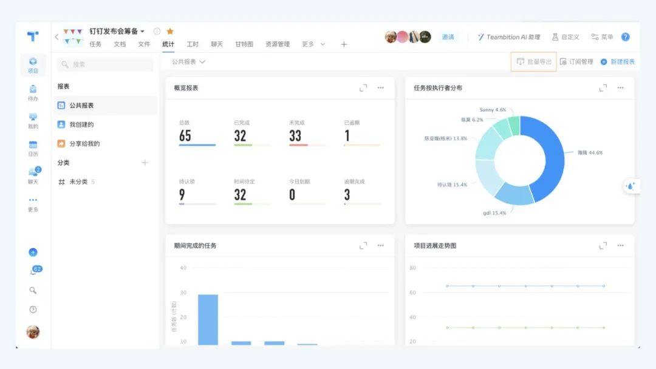Click the blue plus create button in sidebar
This screenshot has width=656, height=369.
click(33, 252)
